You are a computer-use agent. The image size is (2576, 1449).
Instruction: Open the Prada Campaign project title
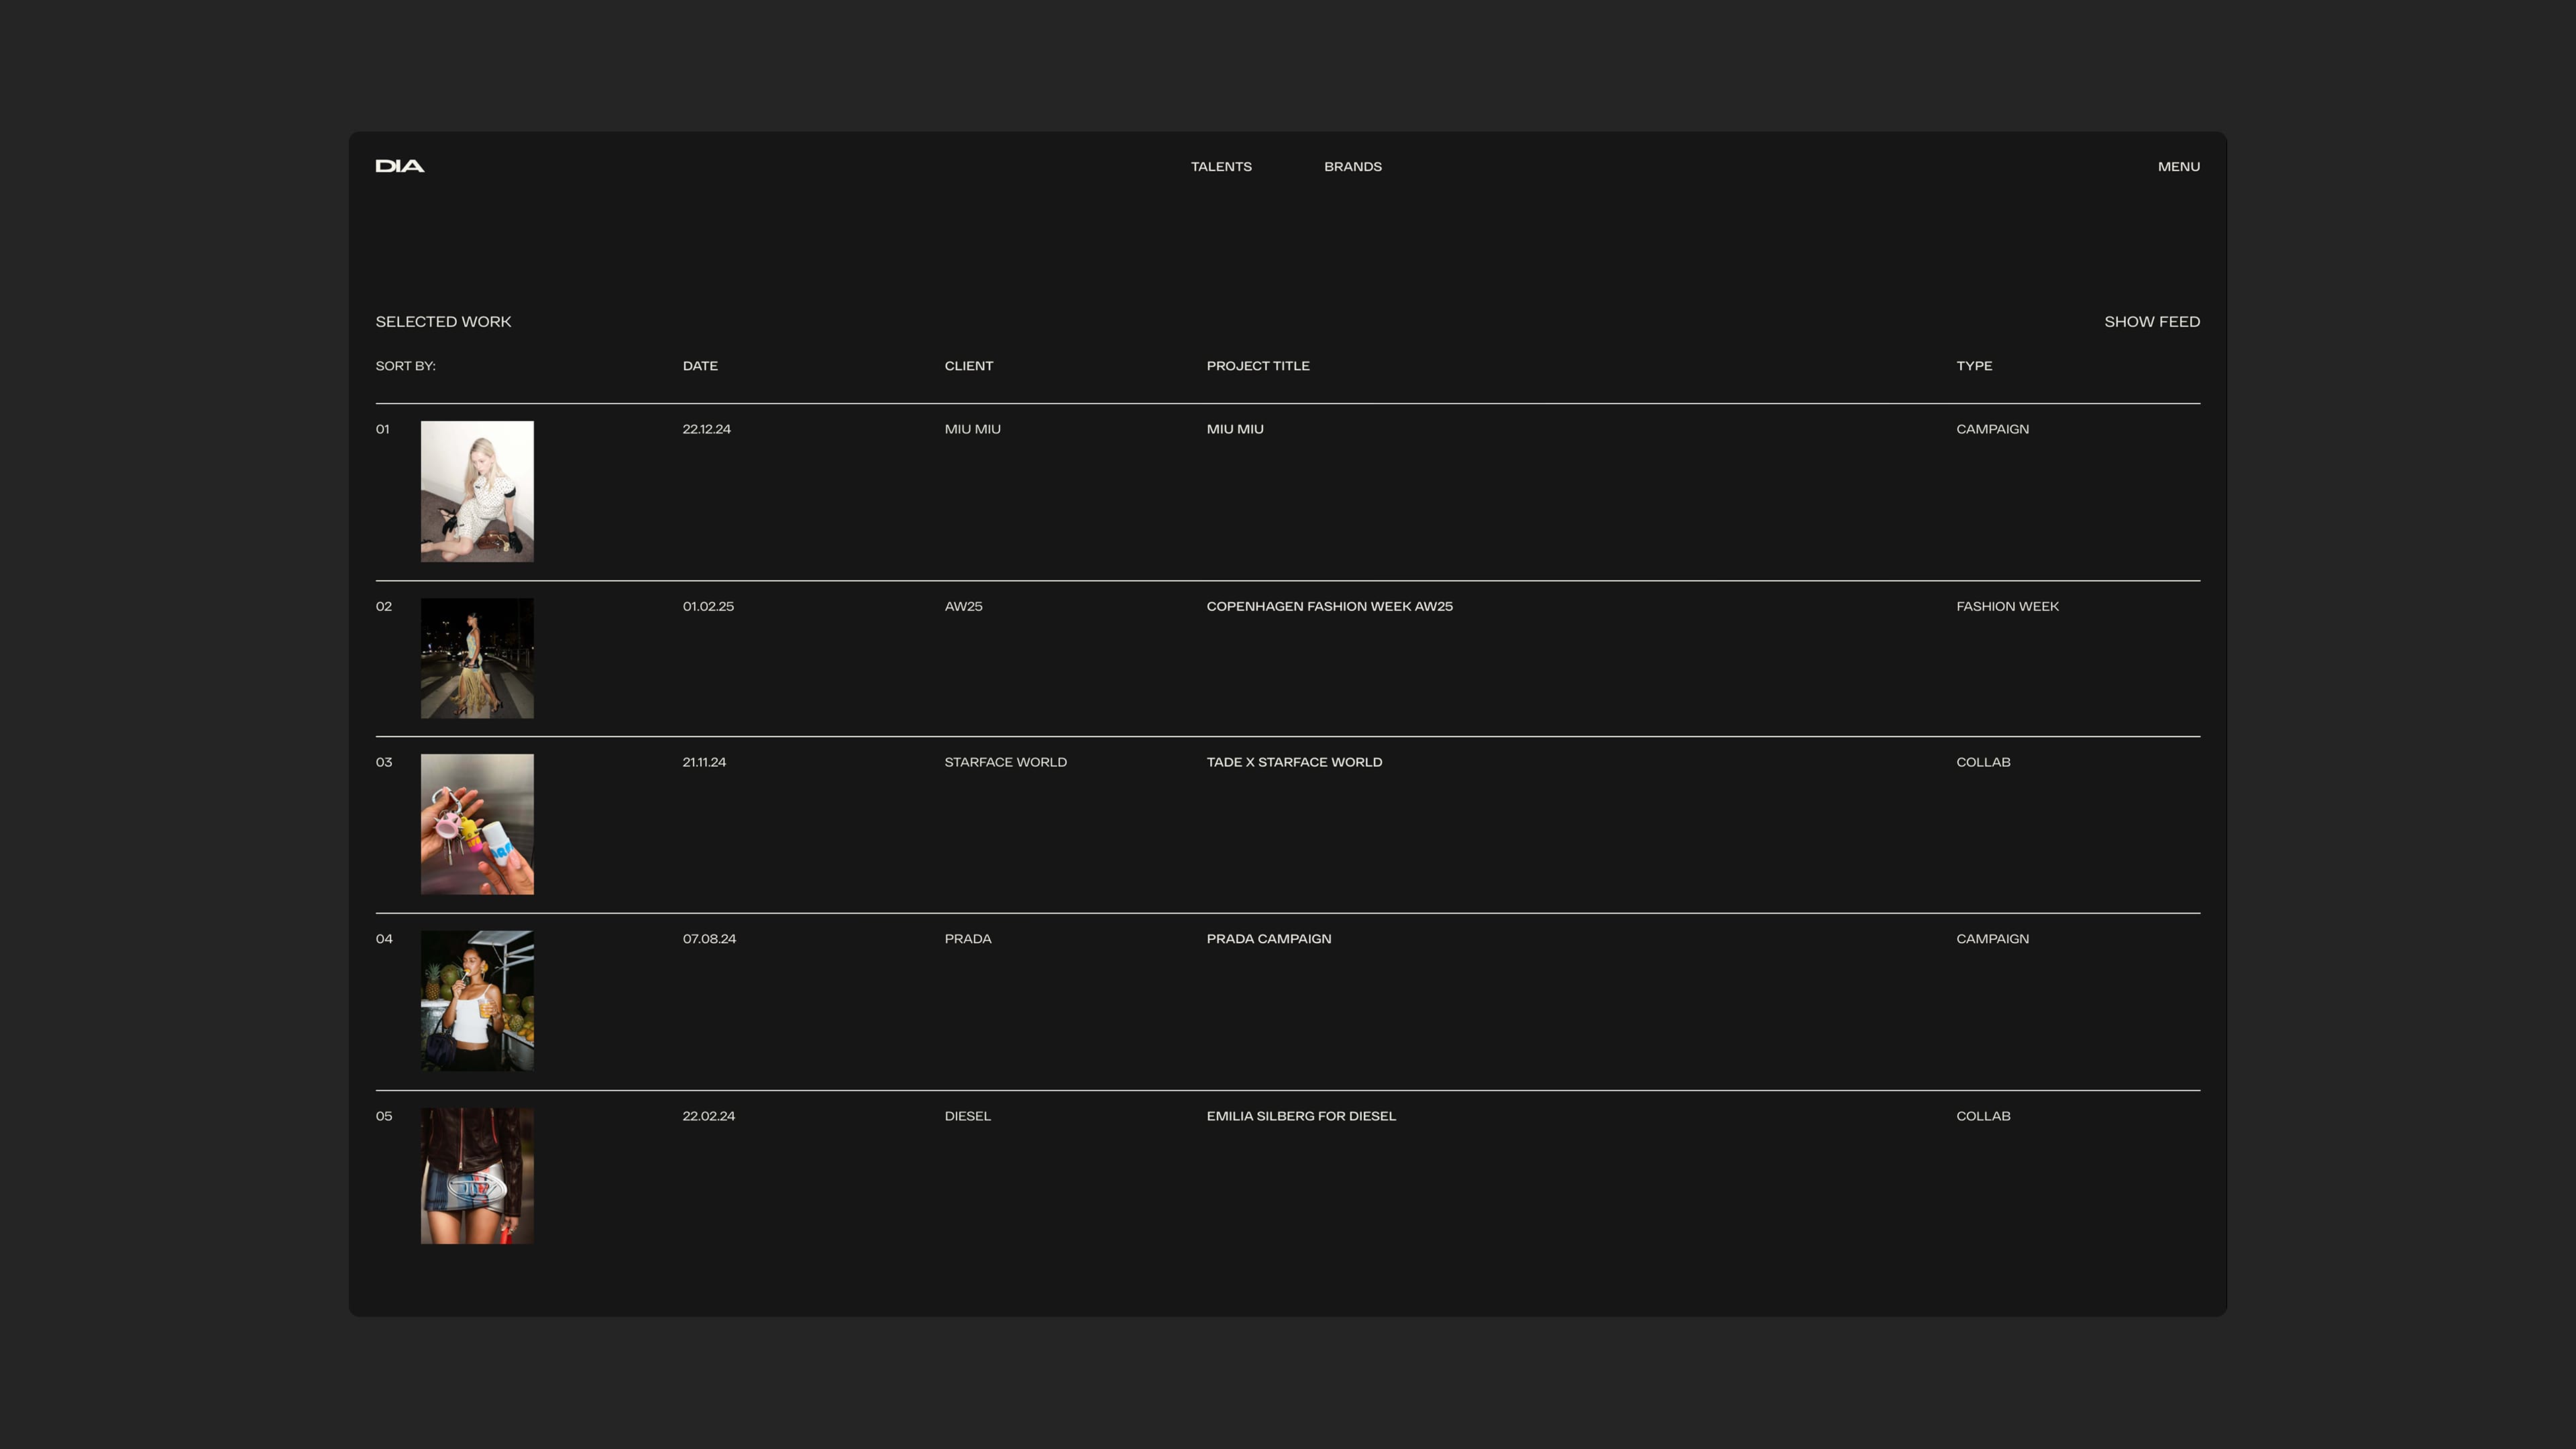pos(1268,939)
